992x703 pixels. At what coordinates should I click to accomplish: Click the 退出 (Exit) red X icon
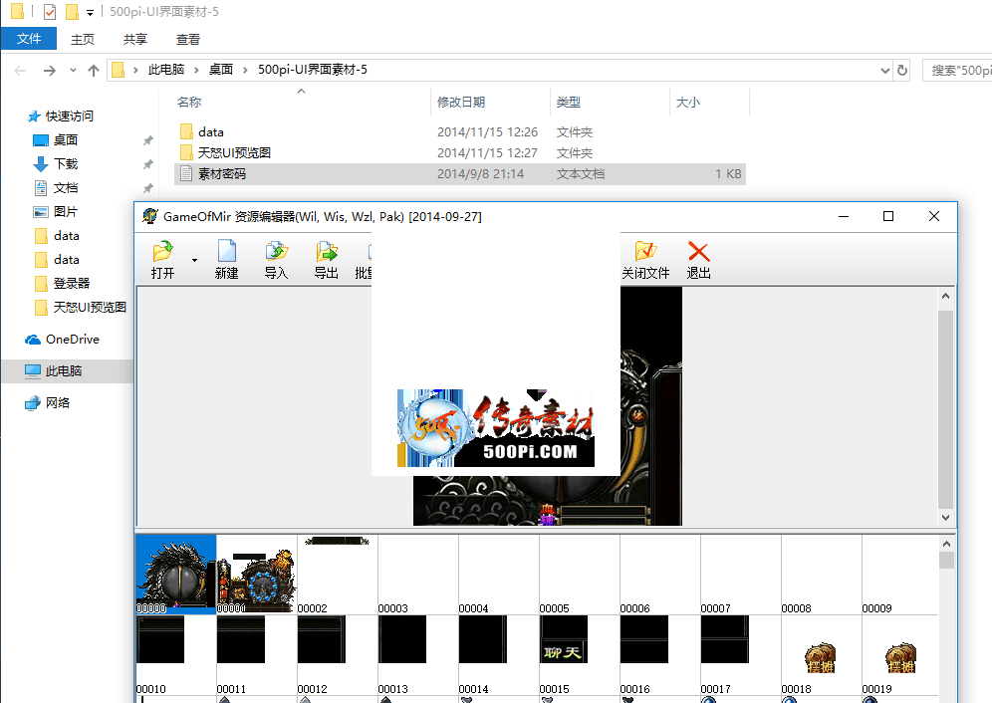click(x=698, y=260)
